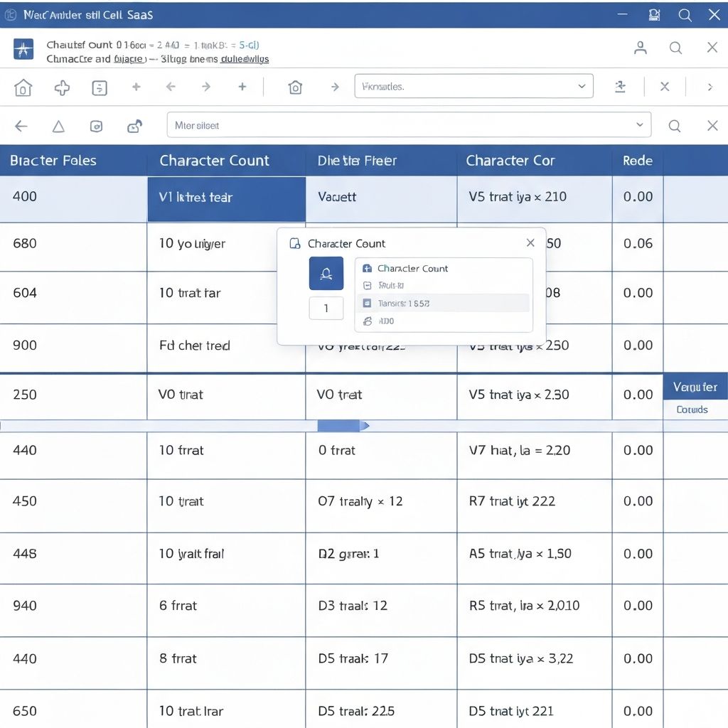Open the user profile icon
Viewport: 728px width, 728px height.
tap(640, 48)
